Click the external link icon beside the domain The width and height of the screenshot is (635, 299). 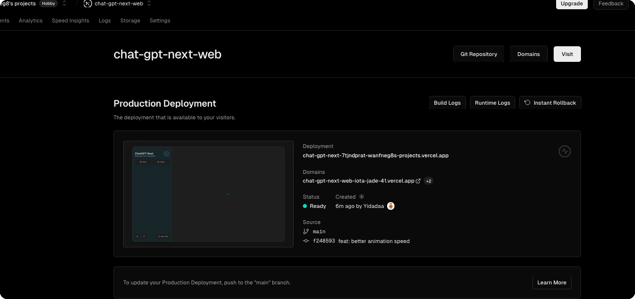(x=418, y=181)
